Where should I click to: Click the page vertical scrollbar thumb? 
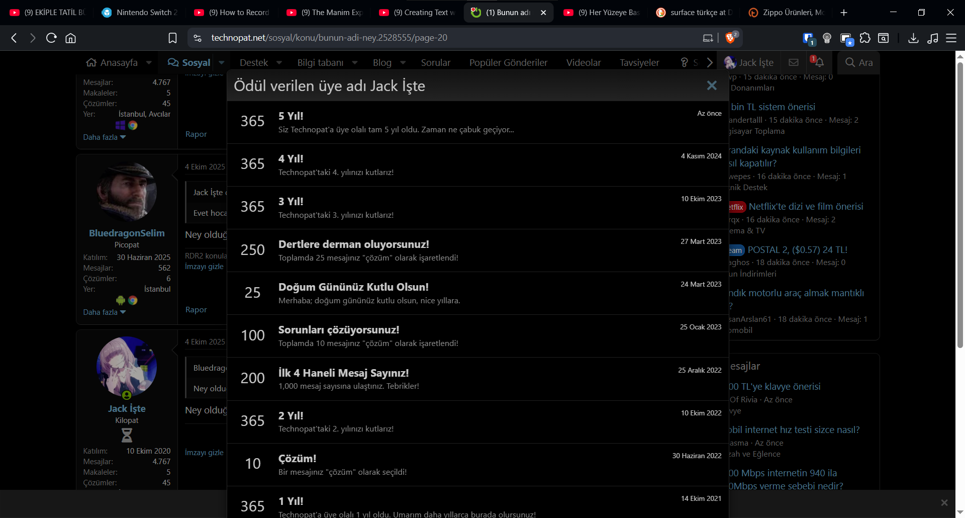click(960, 204)
